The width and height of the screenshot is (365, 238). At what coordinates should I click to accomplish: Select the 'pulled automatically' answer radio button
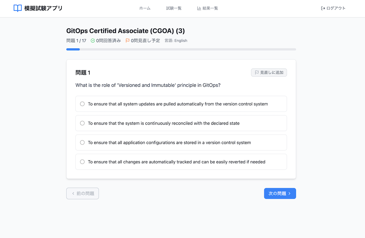point(82,104)
